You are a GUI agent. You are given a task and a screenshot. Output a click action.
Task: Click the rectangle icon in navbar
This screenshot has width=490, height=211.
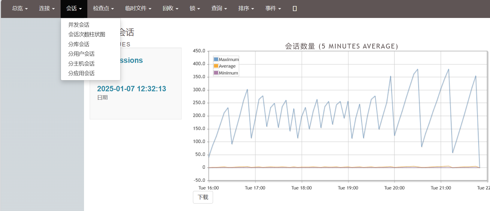[295, 9]
